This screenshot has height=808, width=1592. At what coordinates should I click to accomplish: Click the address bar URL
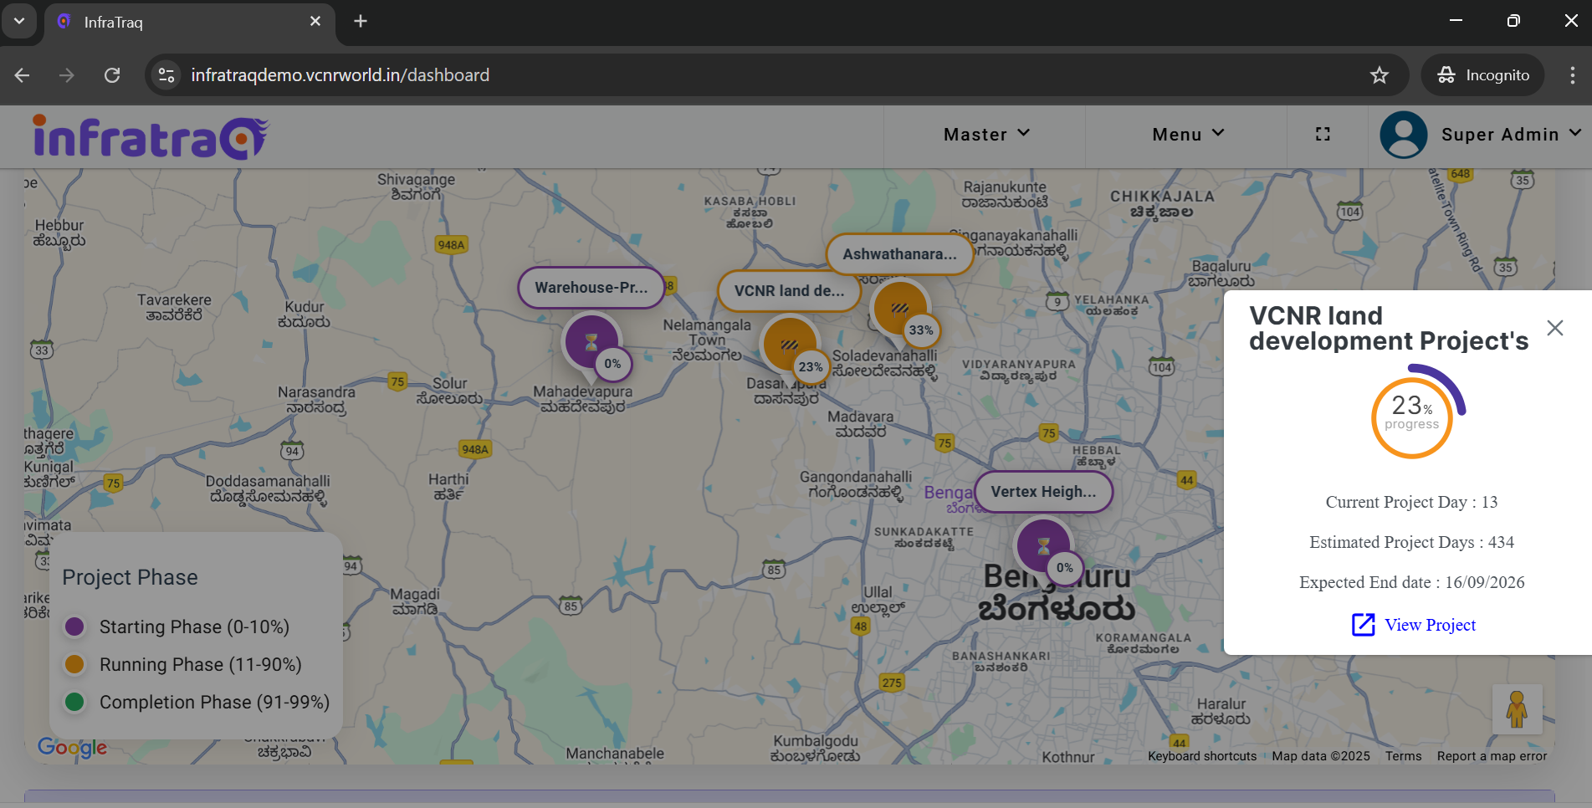(340, 75)
